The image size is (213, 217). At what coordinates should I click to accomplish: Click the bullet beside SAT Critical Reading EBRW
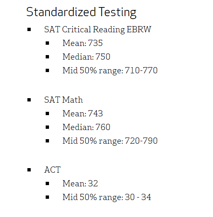[x=29, y=29]
